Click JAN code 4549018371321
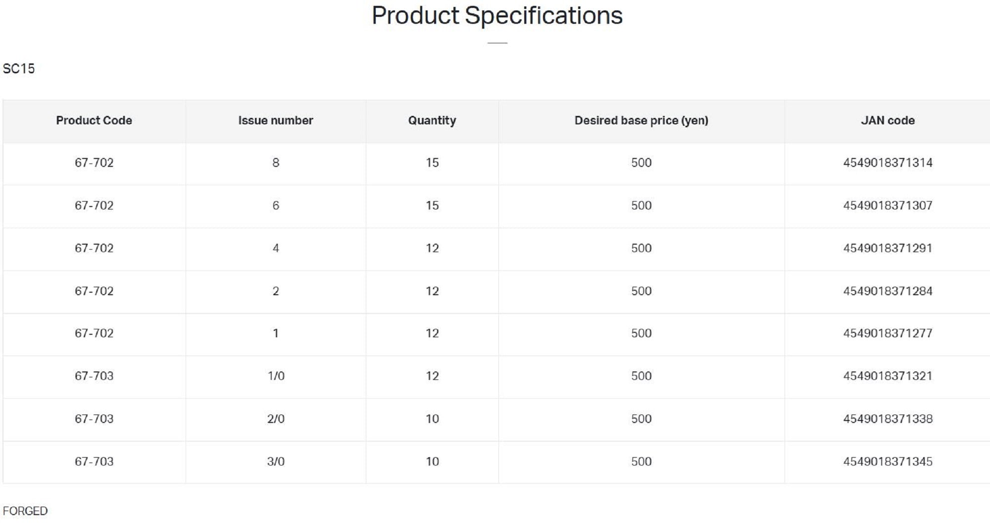This screenshot has width=990, height=524. (888, 376)
